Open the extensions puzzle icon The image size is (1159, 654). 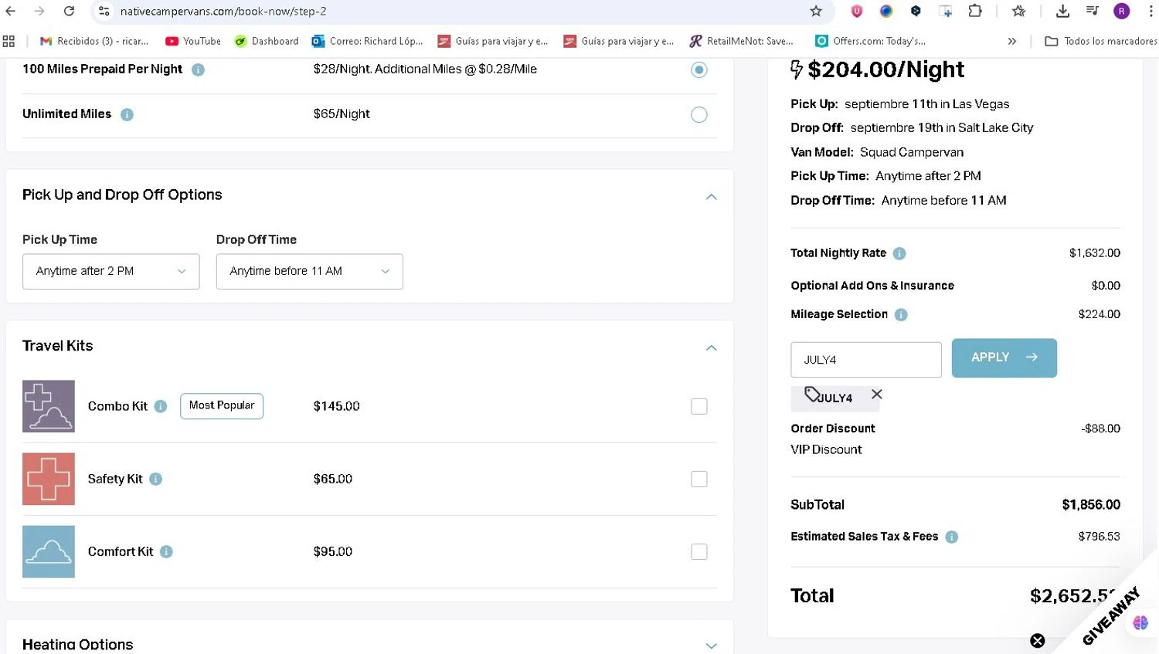pyautogui.click(x=975, y=11)
